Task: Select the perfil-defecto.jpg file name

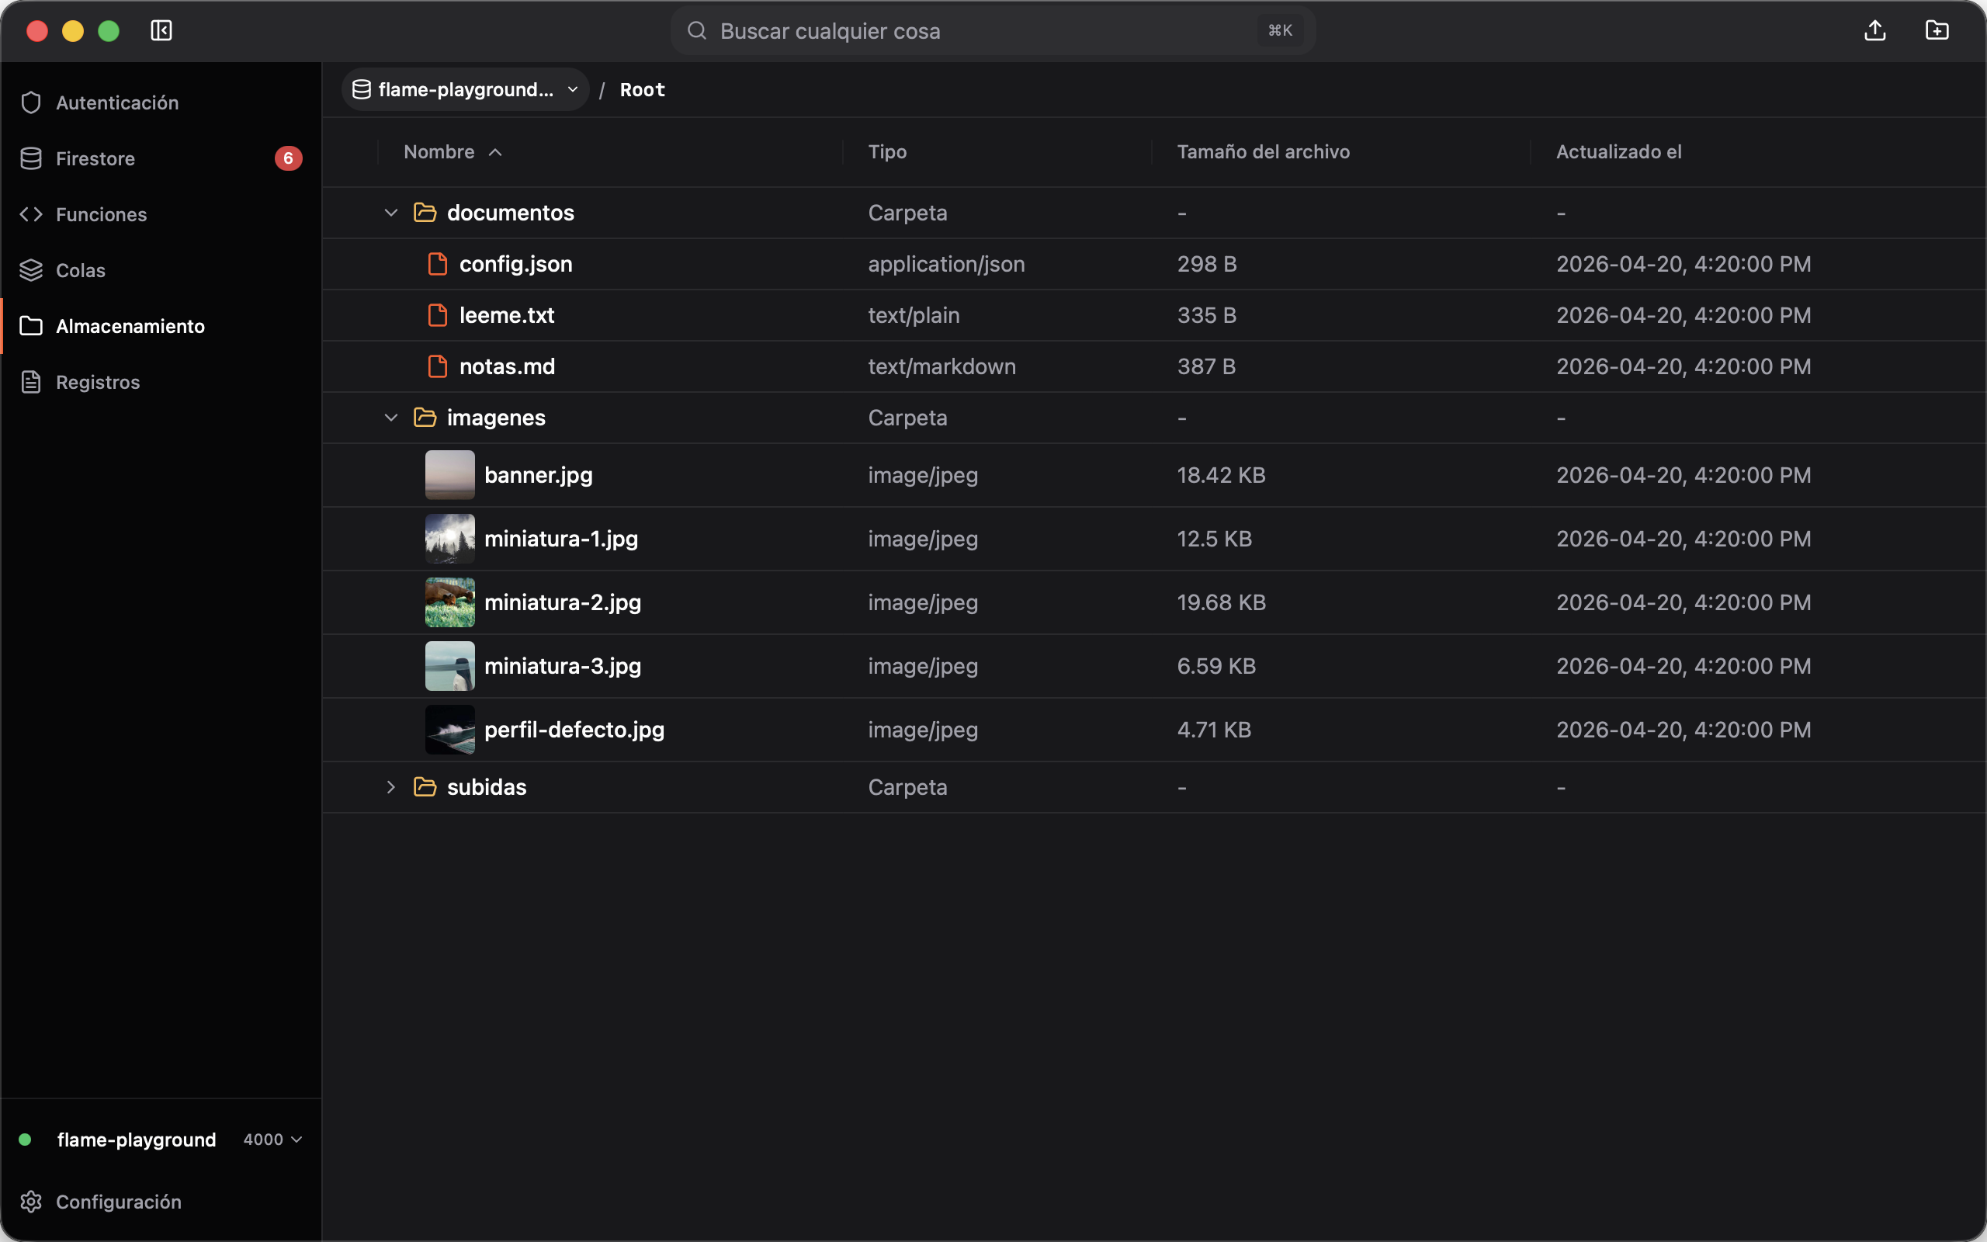Action: point(574,730)
